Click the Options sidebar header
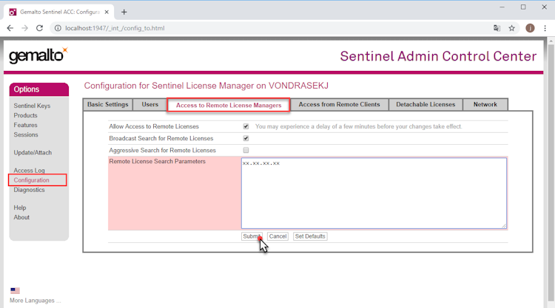The image size is (555, 308). pos(39,89)
